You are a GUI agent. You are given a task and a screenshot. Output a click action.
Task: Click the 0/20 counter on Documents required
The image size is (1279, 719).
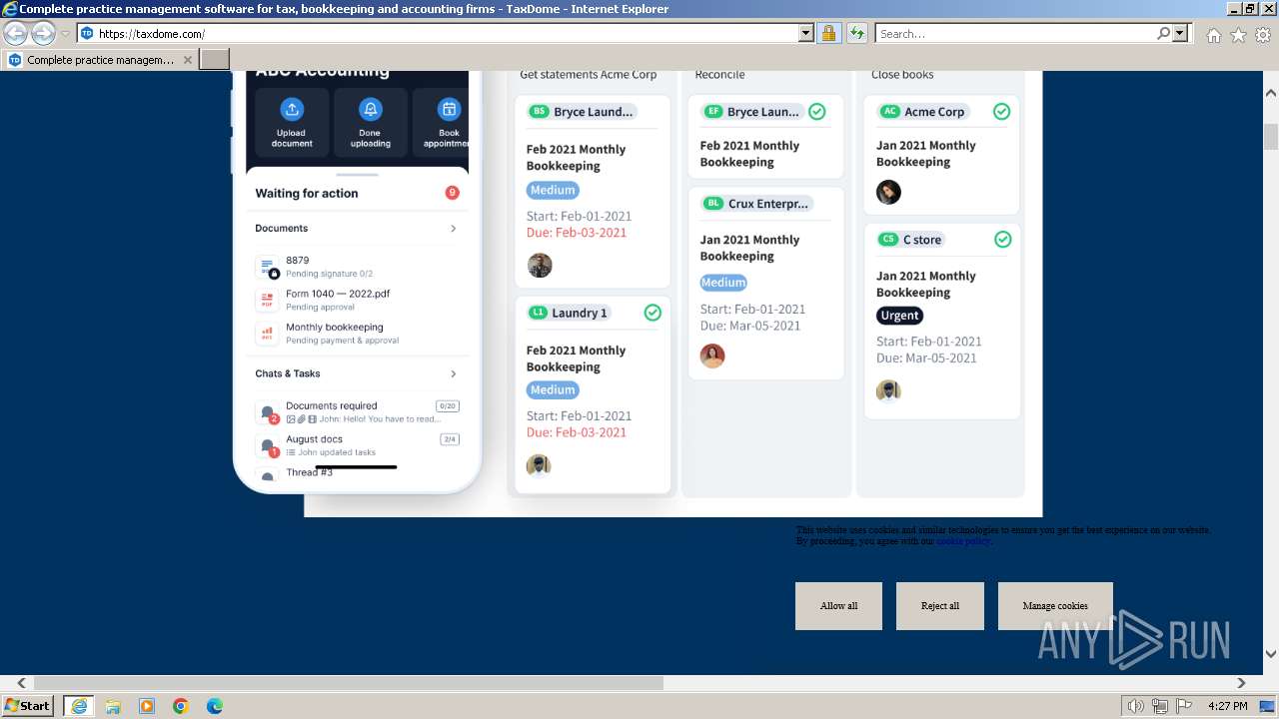point(447,406)
